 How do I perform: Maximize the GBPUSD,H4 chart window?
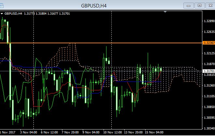pos(199,6)
